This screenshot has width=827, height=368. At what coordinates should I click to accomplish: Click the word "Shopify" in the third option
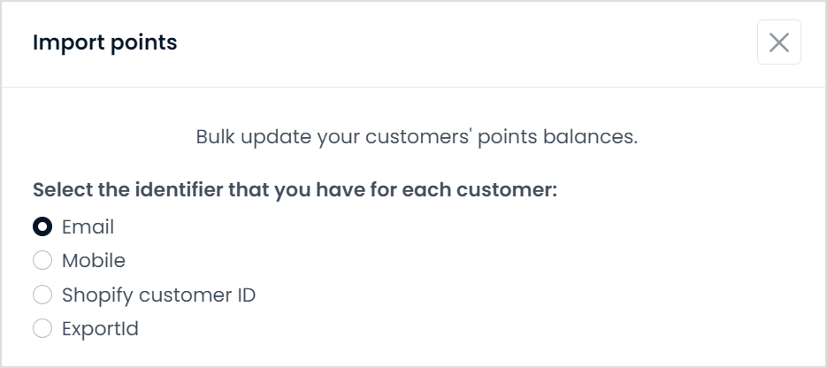tap(97, 295)
